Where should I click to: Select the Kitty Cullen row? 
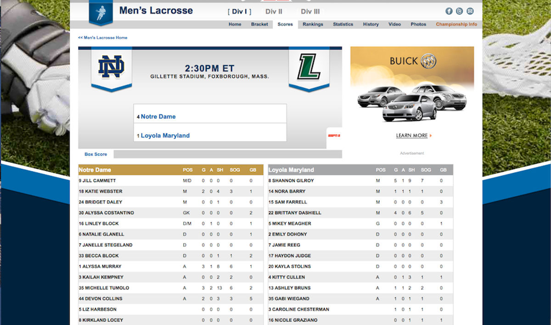[x=360, y=277]
